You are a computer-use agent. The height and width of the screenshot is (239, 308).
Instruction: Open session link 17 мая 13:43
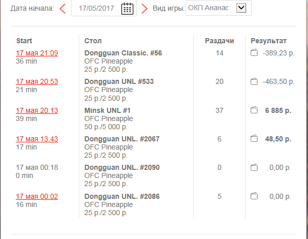pyautogui.click(x=37, y=139)
